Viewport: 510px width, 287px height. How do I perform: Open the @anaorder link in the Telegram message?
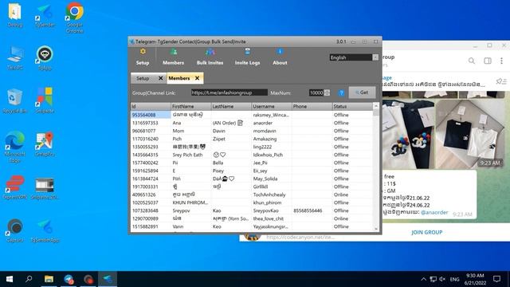tap(434, 213)
